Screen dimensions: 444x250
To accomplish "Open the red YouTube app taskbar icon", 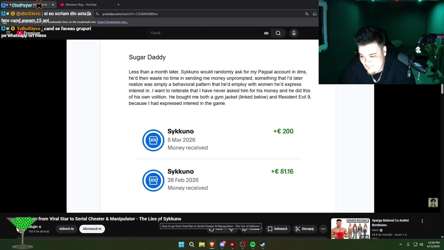I will pyautogui.click(x=232, y=244).
